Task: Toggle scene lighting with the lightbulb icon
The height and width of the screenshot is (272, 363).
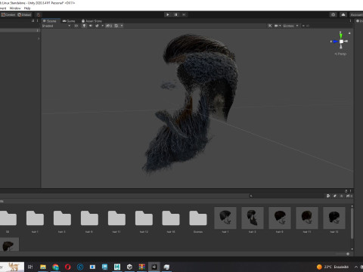Action: coord(84,26)
